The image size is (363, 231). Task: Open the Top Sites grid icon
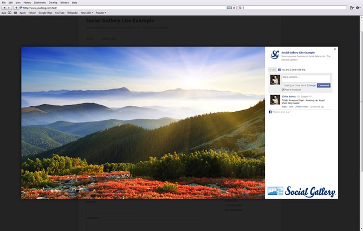(14, 12)
